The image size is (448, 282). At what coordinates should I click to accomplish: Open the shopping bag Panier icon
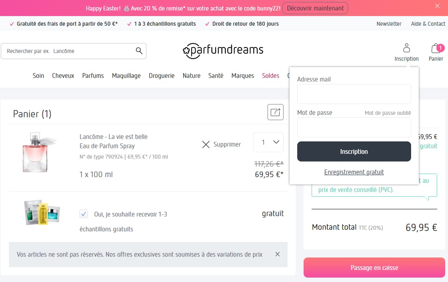[436, 49]
